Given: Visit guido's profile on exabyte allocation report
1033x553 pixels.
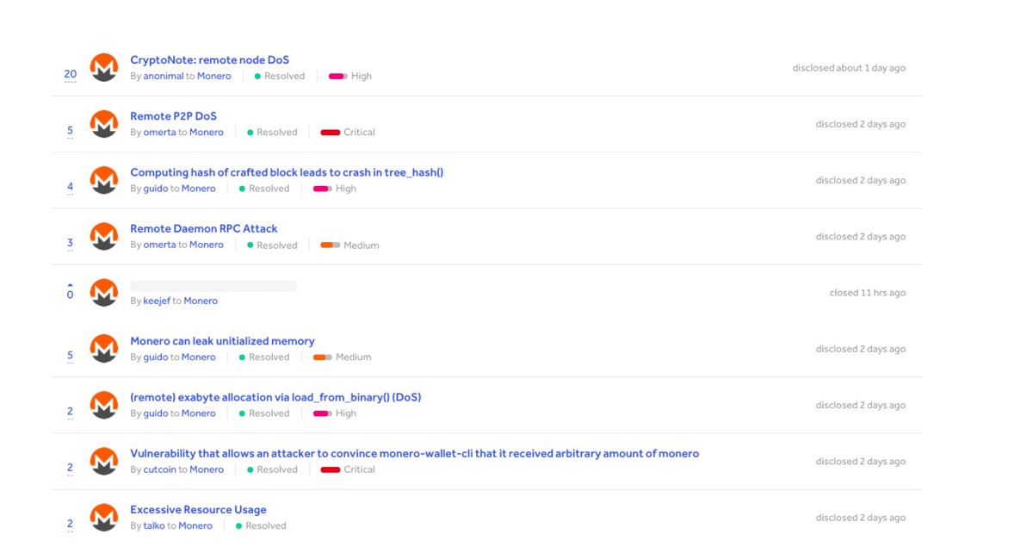Looking at the screenshot, I should tap(156, 413).
